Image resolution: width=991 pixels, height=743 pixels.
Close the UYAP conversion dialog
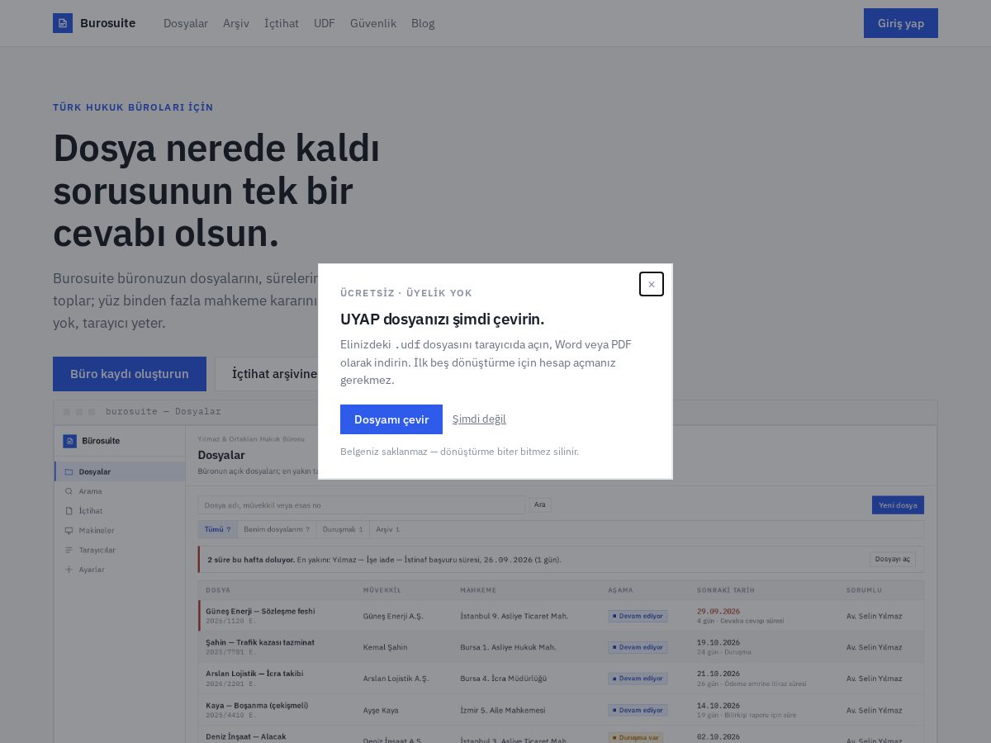652,284
